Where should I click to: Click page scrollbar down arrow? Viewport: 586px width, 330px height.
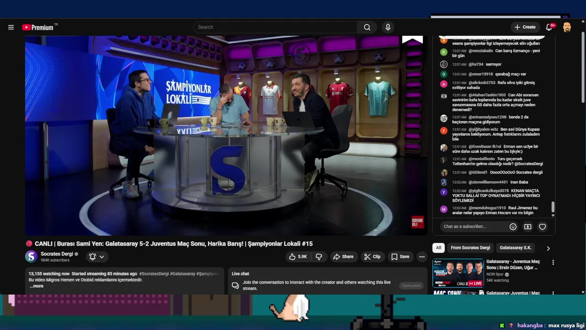pyautogui.click(x=583, y=292)
